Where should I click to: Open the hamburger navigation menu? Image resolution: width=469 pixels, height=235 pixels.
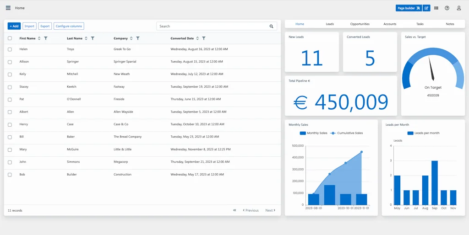pos(8,8)
